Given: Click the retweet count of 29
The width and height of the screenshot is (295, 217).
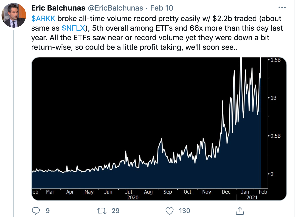Looking at the screenshot, I should tap(116, 210).
